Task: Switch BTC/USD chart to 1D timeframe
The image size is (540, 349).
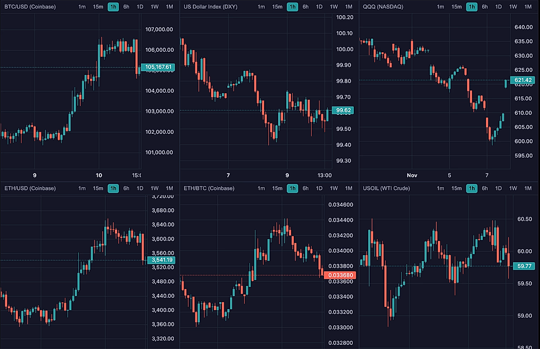Action: 140,7
